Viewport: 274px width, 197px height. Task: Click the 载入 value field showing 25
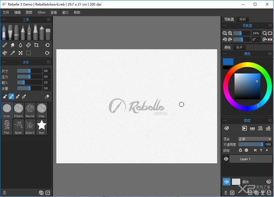pos(47,82)
